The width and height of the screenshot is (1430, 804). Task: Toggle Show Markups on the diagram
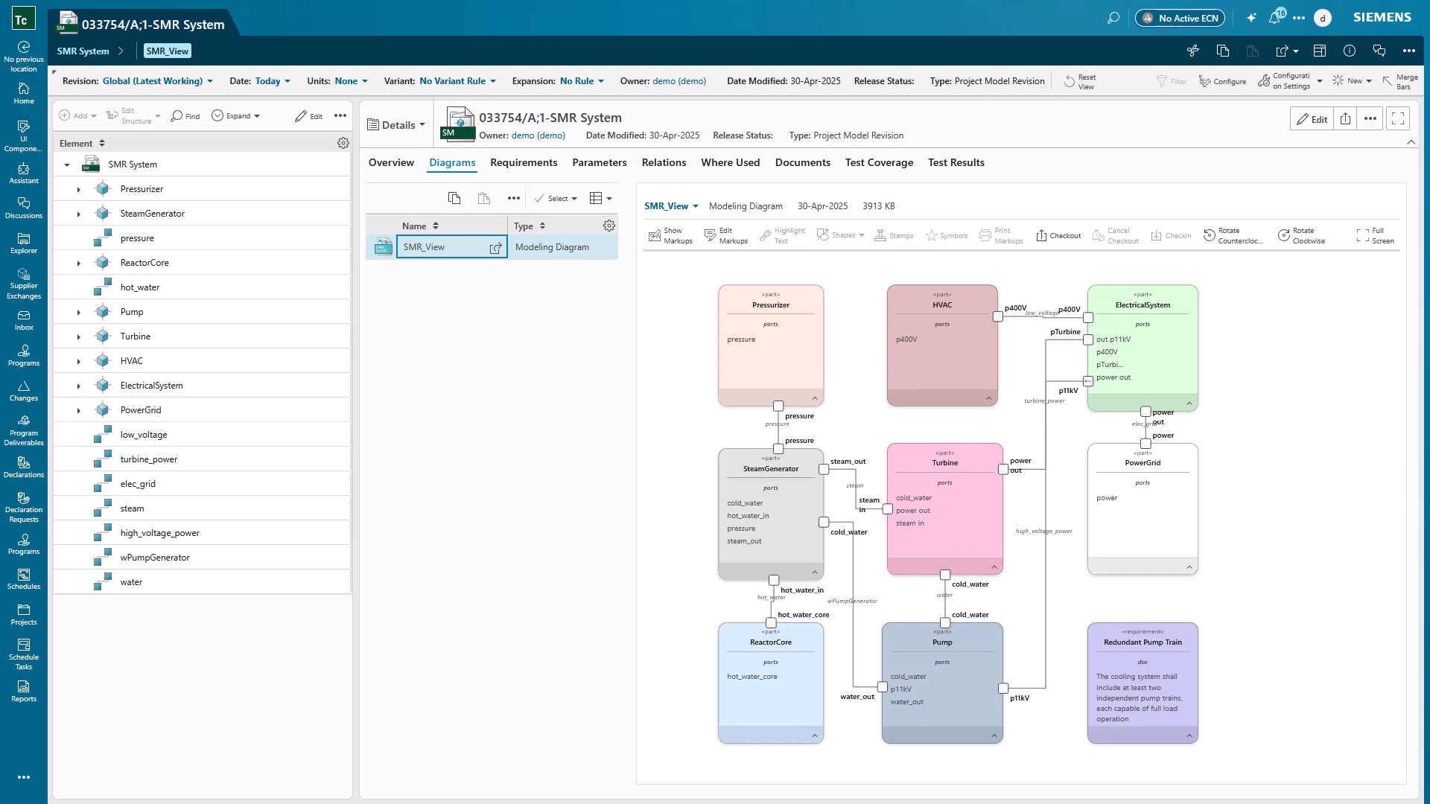coord(670,235)
